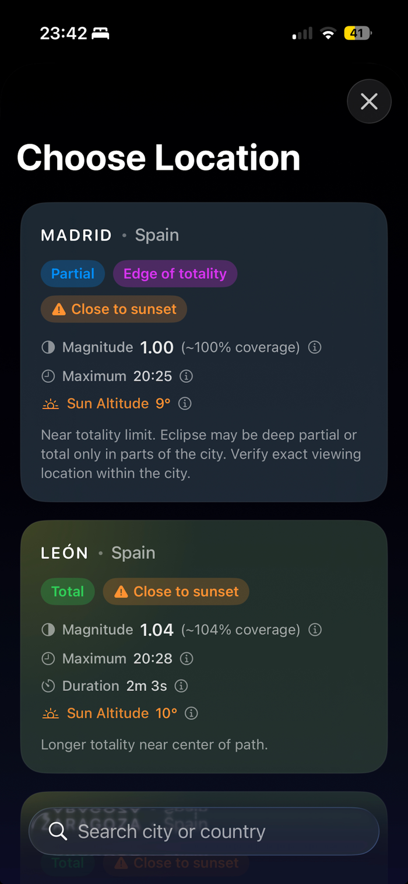Open info for León maximum 20:28
This screenshot has width=408, height=884.
click(x=187, y=659)
